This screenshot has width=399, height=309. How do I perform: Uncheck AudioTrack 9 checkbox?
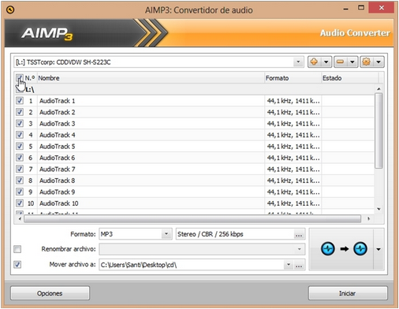pyautogui.click(x=20, y=192)
